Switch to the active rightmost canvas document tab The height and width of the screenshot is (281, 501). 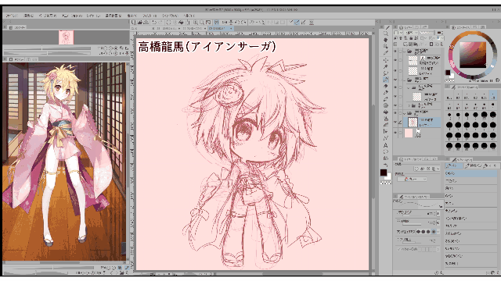[x=221, y=28]
